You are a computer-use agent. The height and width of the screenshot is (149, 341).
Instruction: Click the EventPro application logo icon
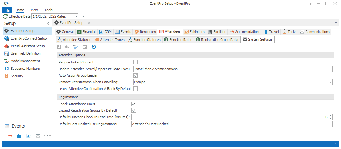pyautogui.click(x=7, y=3)
